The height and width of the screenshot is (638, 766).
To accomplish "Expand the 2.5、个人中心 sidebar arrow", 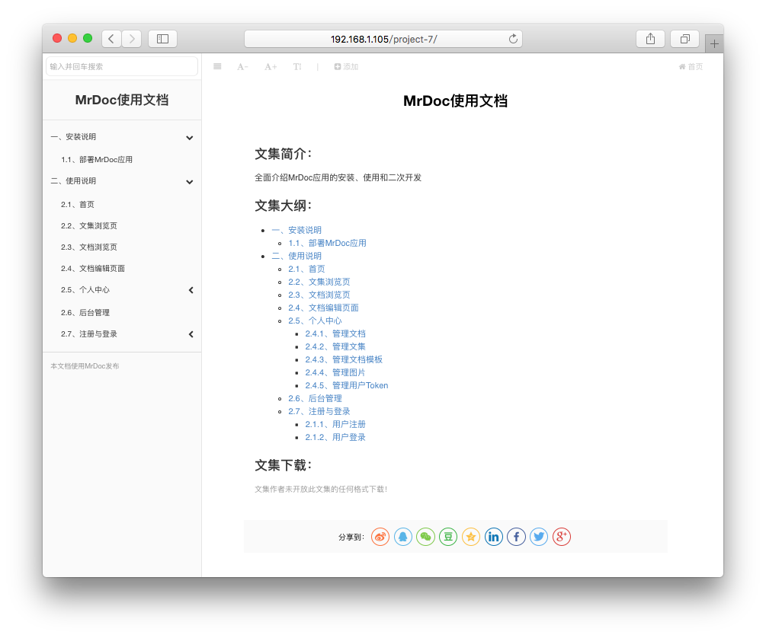I will [x=191, y=290].
